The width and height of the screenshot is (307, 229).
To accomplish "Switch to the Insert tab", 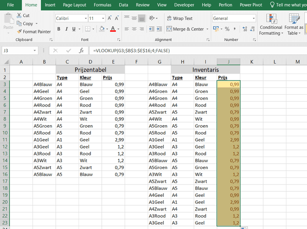I will tap(50, 5).
